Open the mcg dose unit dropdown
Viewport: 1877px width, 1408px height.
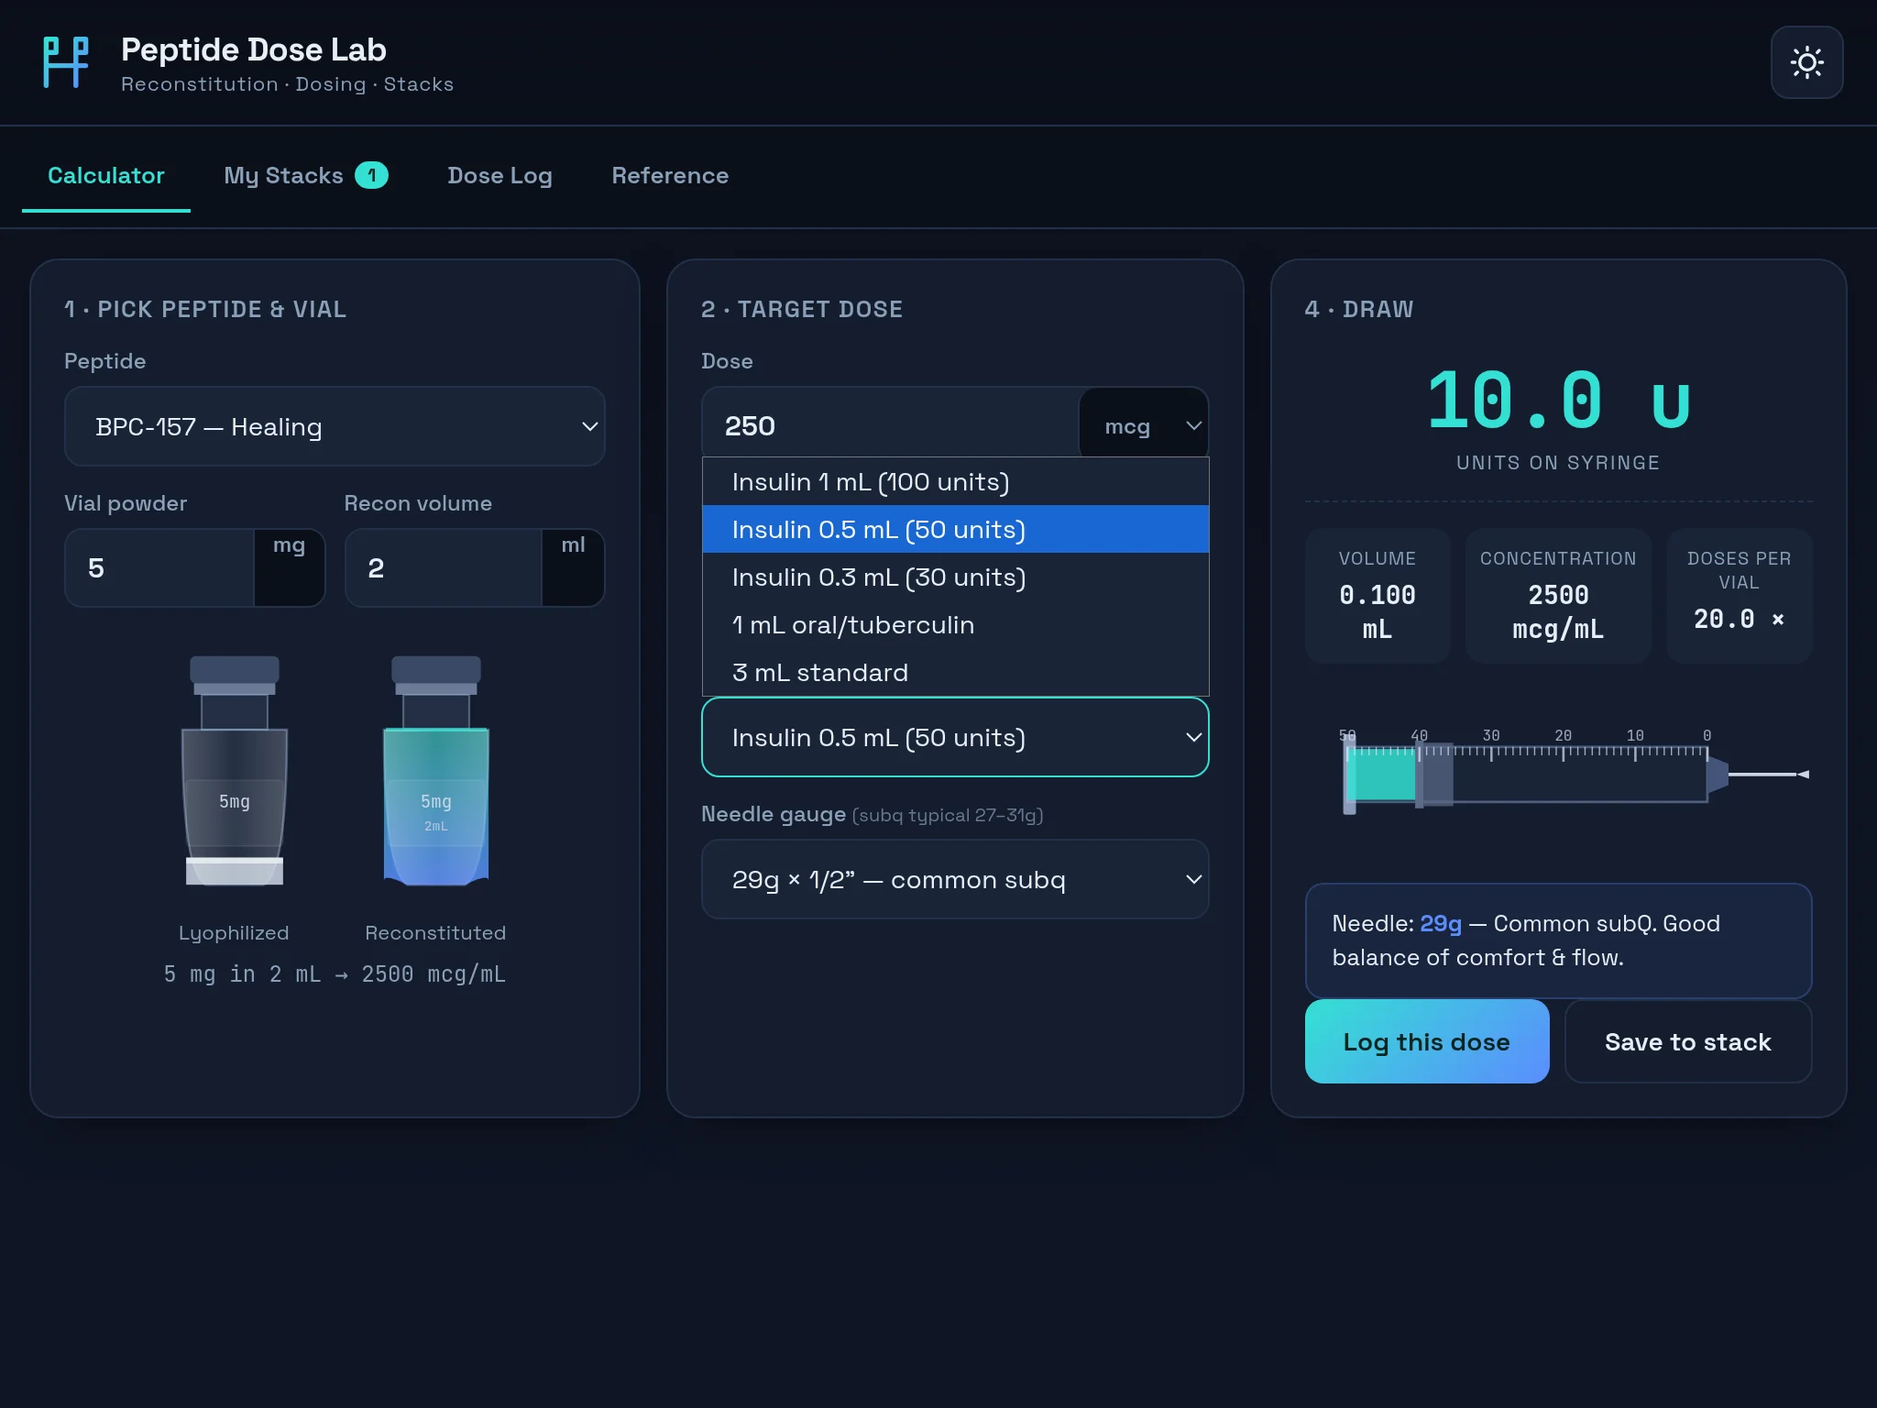1144,426
